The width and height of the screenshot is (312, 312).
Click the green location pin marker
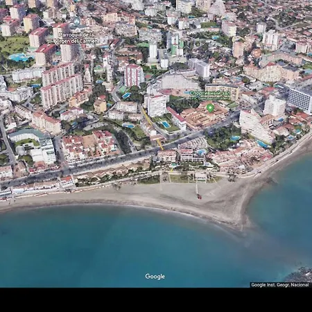pos(210,108)
